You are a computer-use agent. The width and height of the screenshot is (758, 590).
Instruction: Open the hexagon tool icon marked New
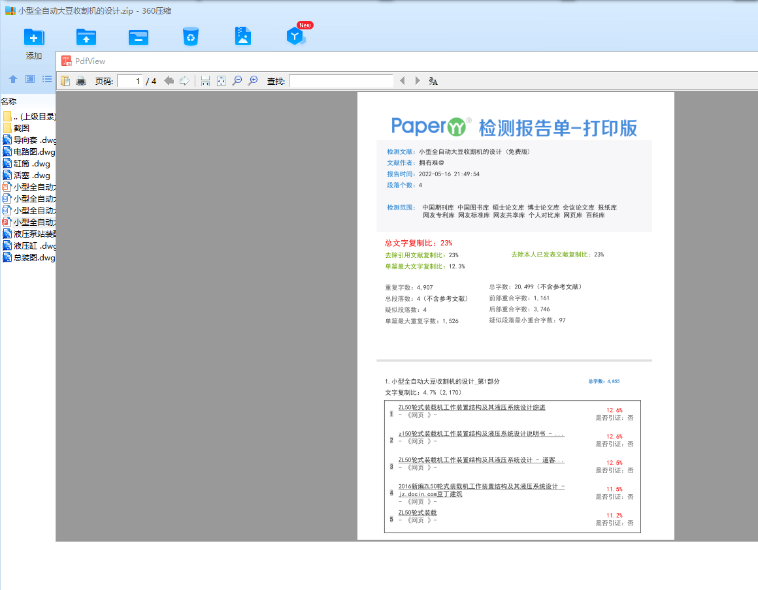295,36
